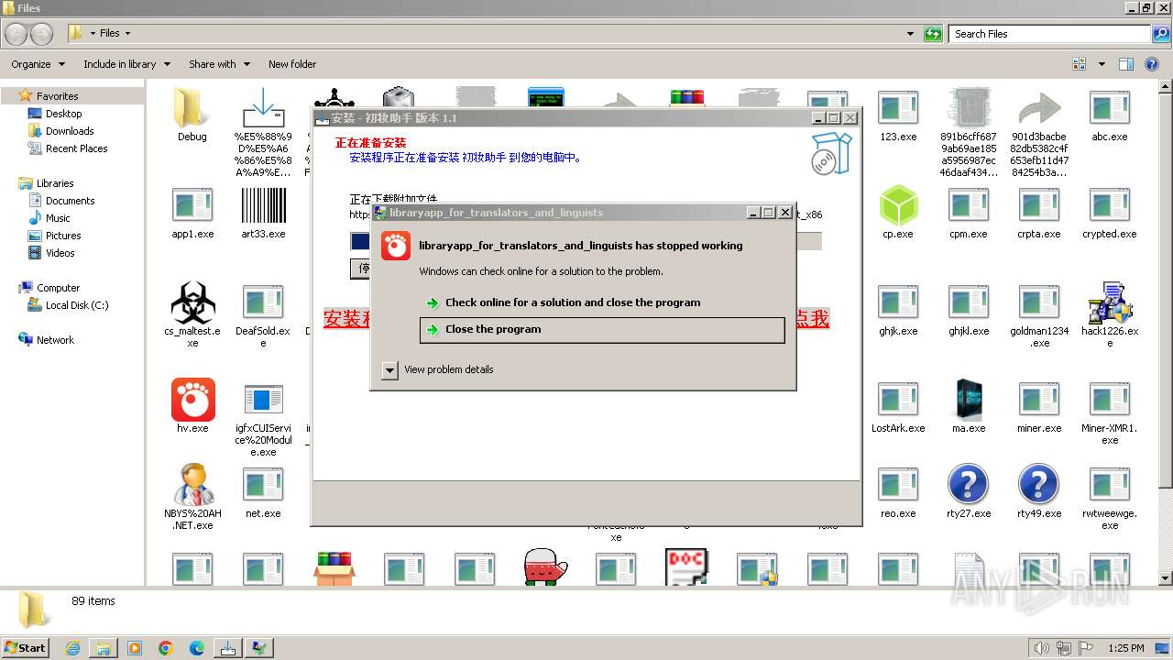Click Close the program
The image size is (1173, 660).
tap(602, 330)
